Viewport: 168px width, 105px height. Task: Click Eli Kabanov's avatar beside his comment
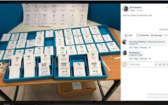(124, 53)
